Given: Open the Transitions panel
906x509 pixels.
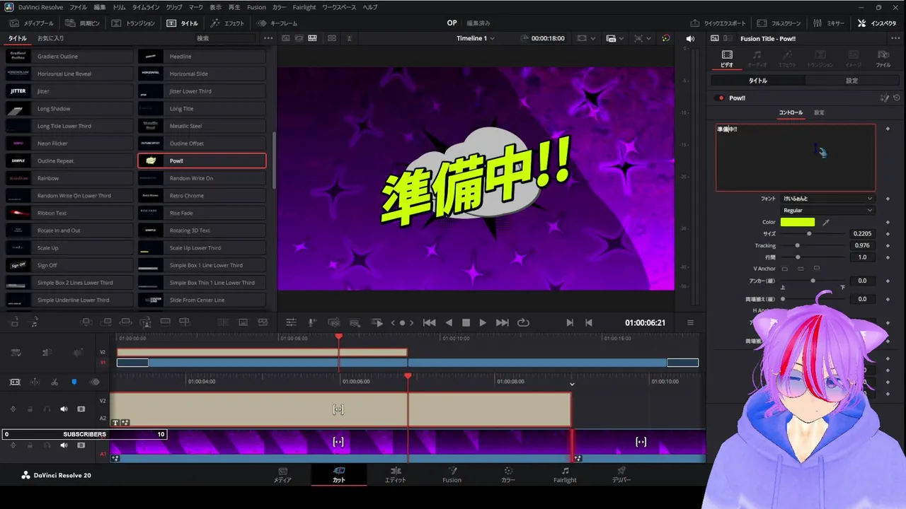Looking at the screenshot, I should click(134, 23).
